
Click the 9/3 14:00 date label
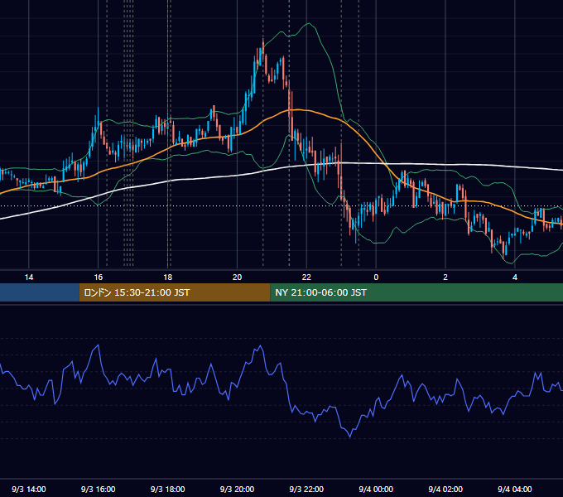coord(29,489)
